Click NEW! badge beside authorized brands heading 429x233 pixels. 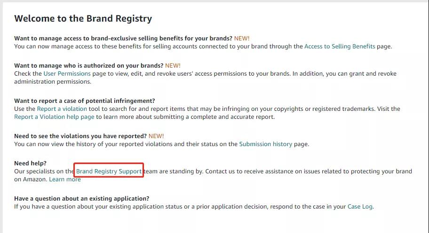tap(173, 66)
